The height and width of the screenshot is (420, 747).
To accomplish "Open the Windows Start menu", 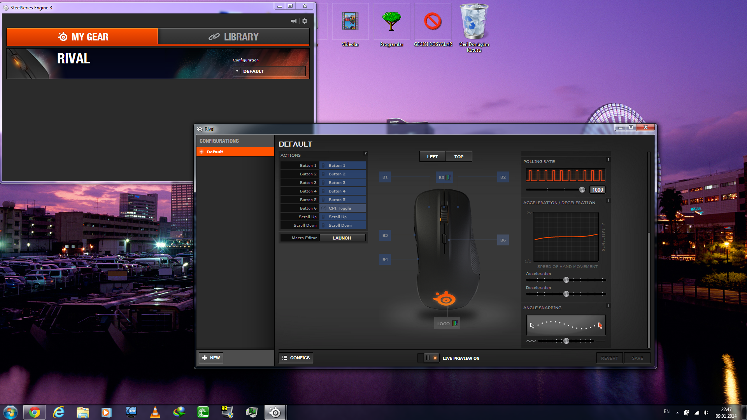I will 11,412.
